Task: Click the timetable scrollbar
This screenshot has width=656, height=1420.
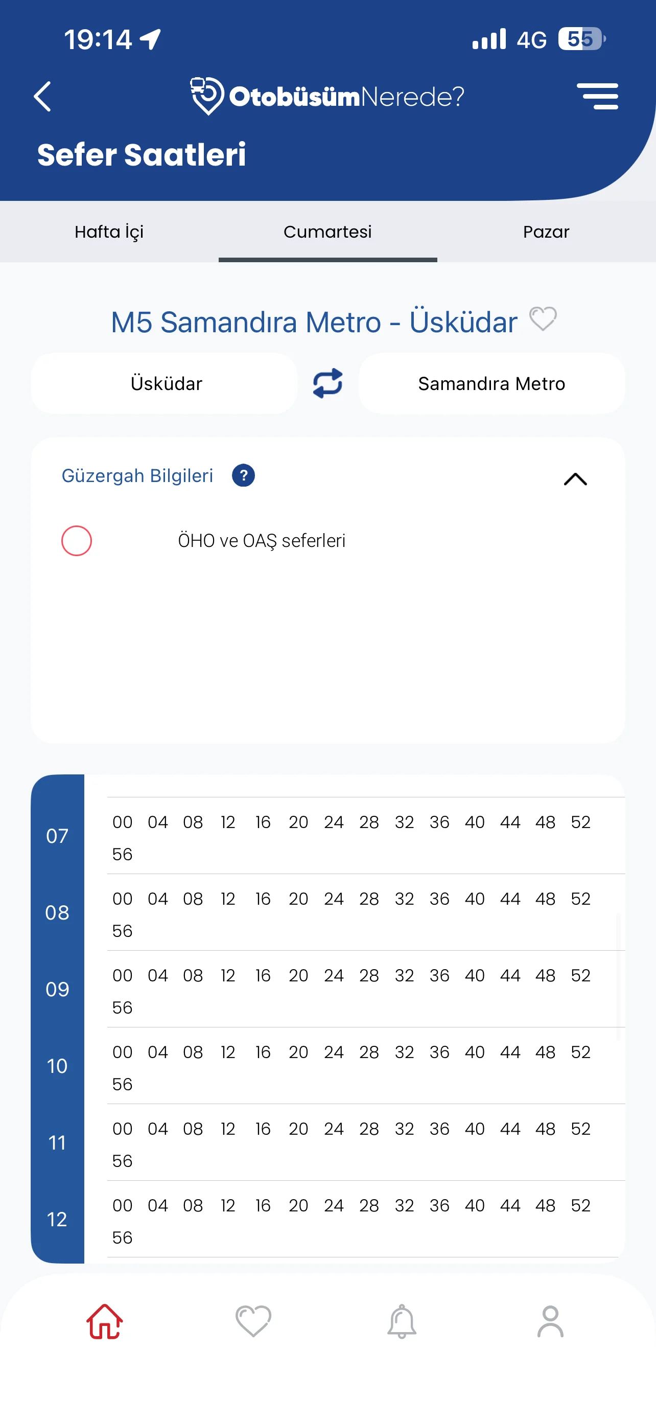Action: coord(618,976)
